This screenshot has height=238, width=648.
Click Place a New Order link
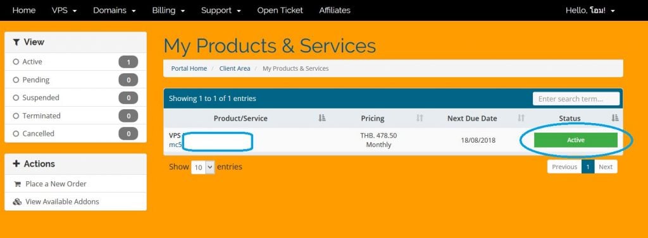coord(56,184)
